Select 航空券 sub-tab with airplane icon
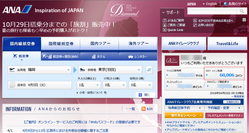The image size is (249, 133). tap(22, 56)
